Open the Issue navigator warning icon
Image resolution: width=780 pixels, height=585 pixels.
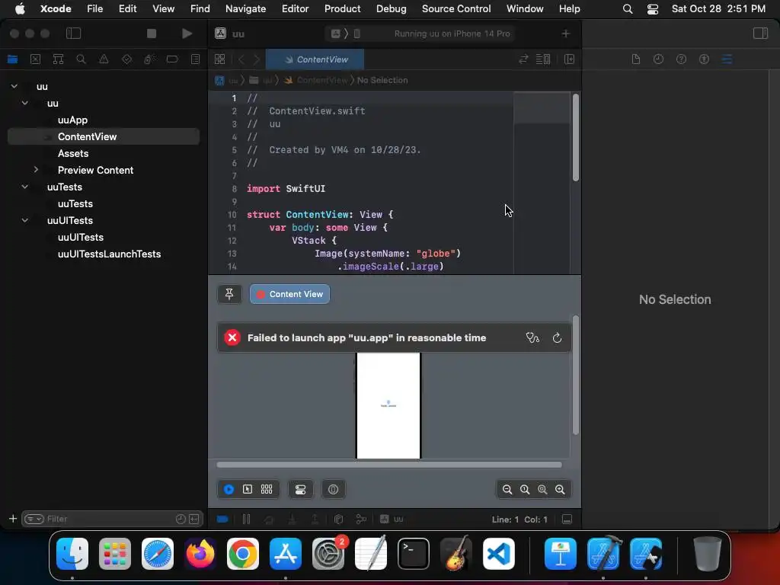tap(104, 59)
